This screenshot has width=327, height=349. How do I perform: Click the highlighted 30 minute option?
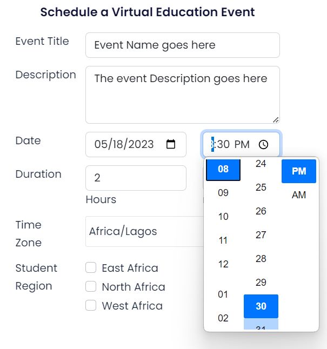tap(261, 306)
